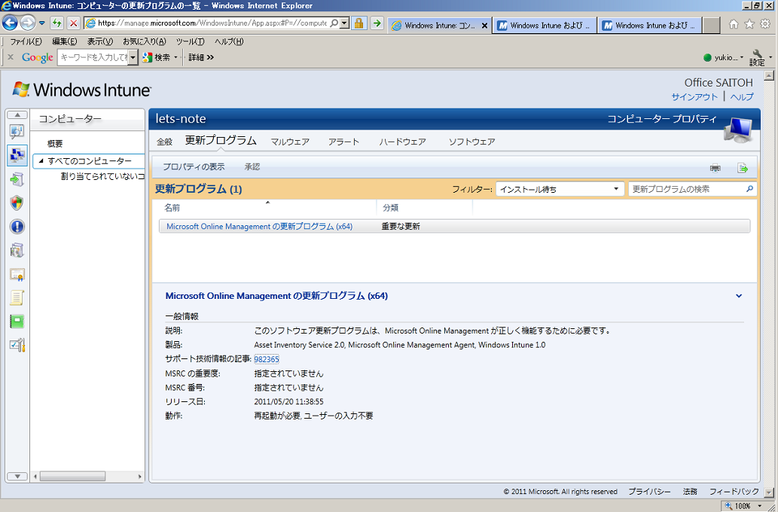Click the print icon in update toolbar
This screenshot has width=778, height=512.
point(715,167)
